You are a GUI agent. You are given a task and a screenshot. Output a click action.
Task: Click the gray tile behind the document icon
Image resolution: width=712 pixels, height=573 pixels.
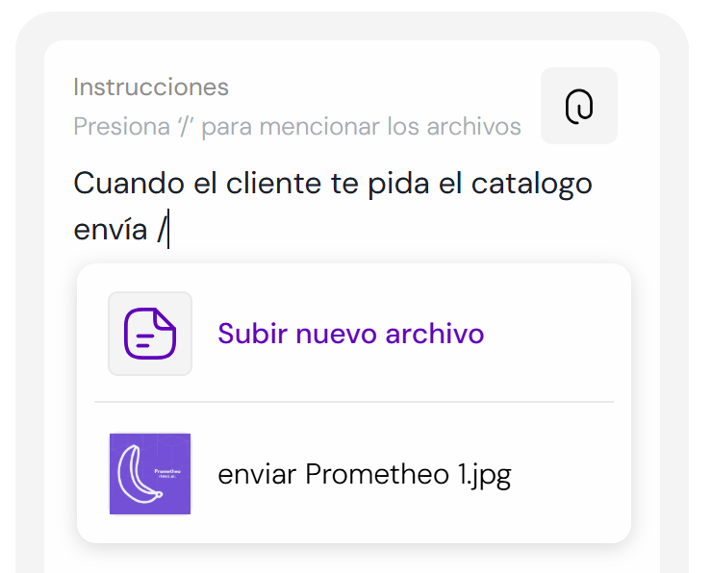coord(150,334)
